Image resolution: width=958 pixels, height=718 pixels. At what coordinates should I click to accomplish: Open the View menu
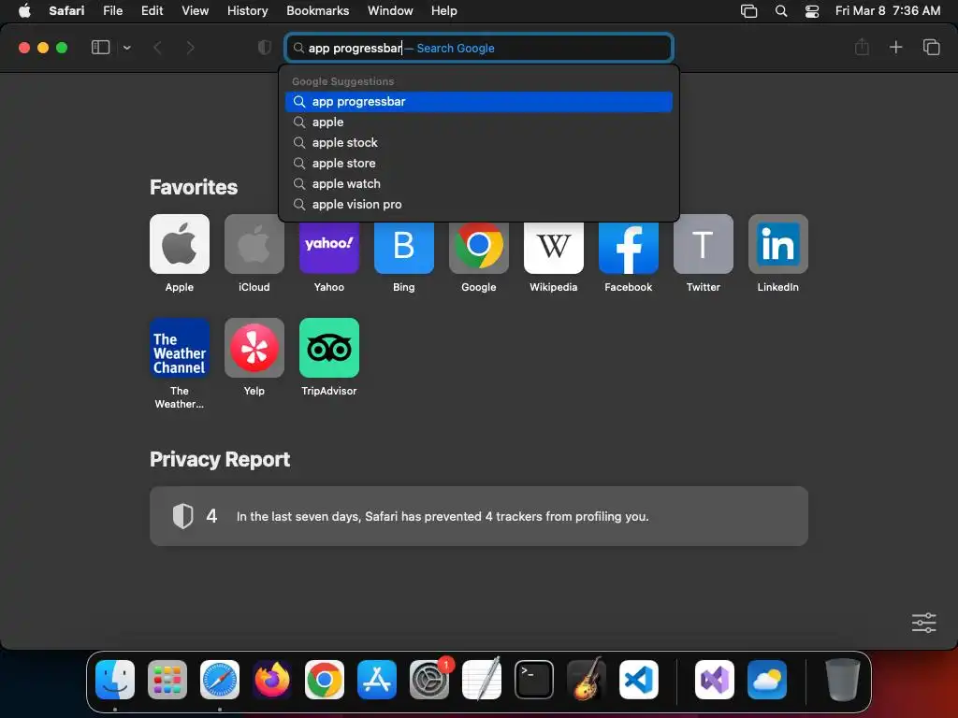[195, 11]
